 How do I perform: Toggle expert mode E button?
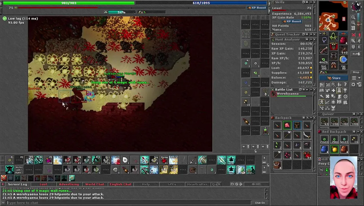[359, 47]
